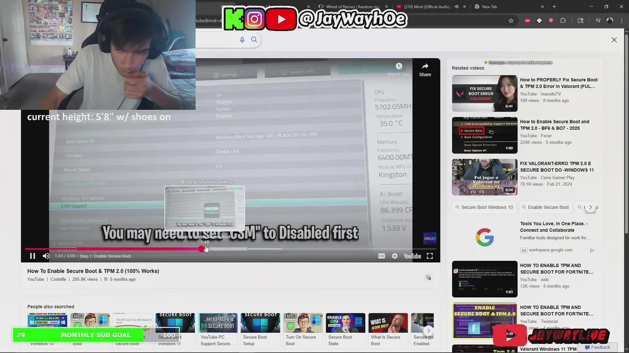Open the Chrome profile avatar
Screen dimensions: 629x353
coord(610,21)
